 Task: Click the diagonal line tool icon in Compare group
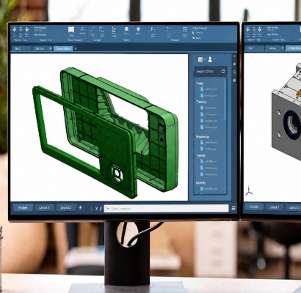coord(93,29)
